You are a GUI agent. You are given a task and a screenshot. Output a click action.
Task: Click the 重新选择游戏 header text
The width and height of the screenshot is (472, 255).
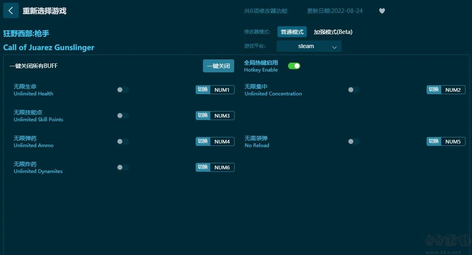click(x=44, y=11)
